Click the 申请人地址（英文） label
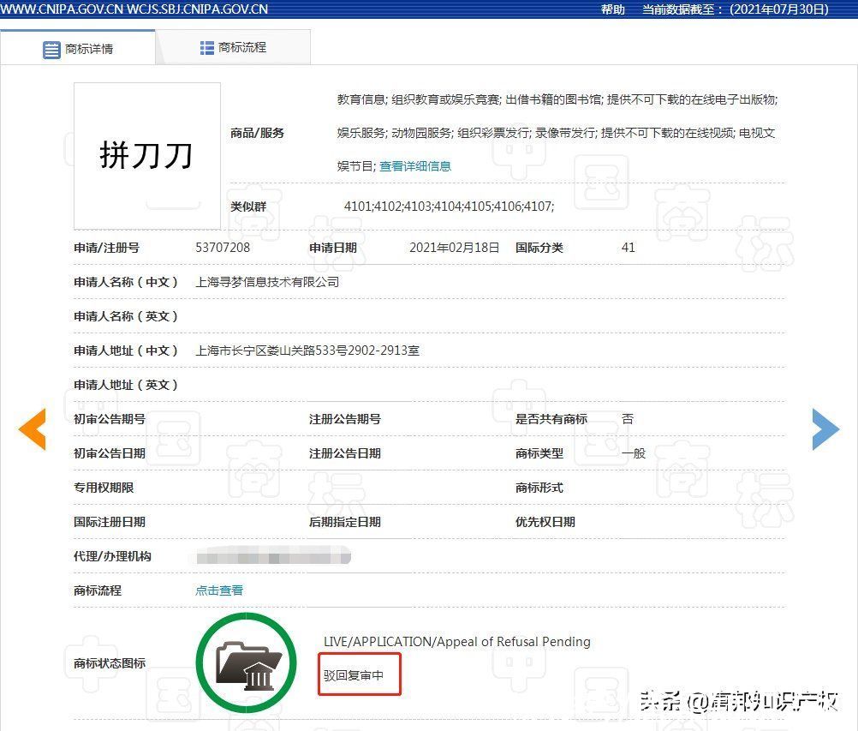The width and height of the screenshot is (858, 731). click(x=126, y=385)
